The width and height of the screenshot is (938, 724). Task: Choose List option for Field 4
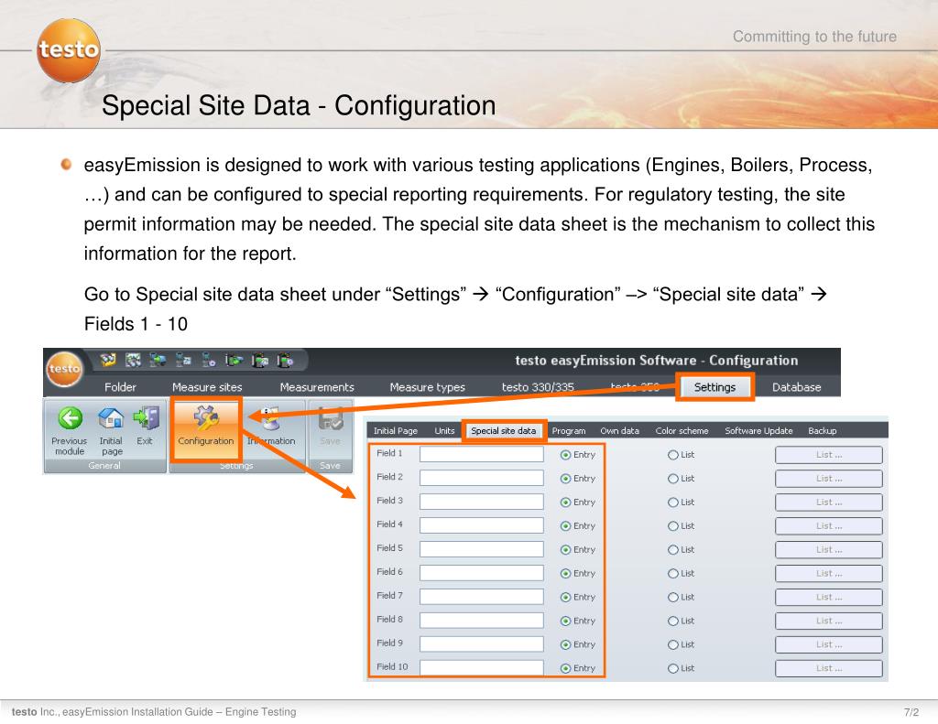(673, 526)
